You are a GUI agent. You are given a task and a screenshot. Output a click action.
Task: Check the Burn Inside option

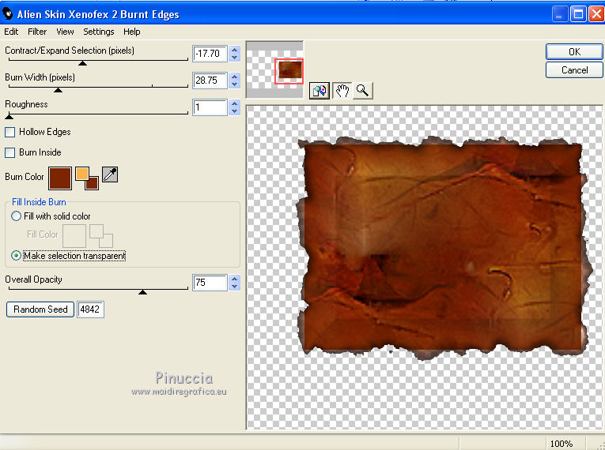10,152
